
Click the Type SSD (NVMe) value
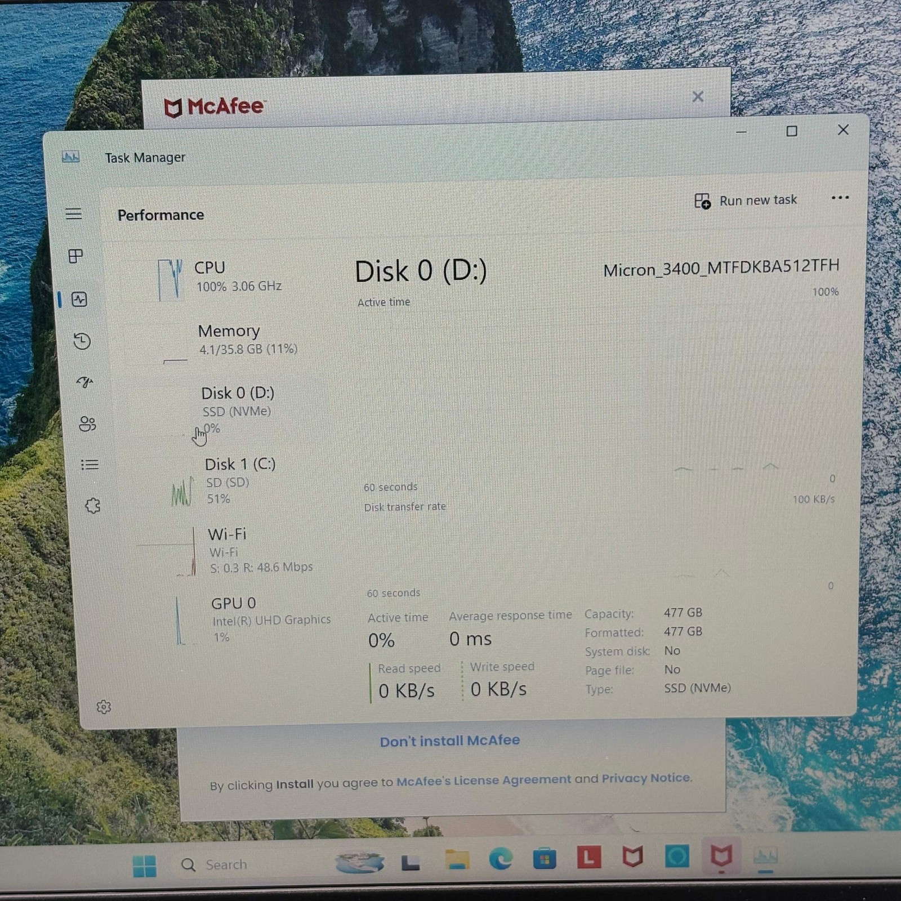(697, 688)
